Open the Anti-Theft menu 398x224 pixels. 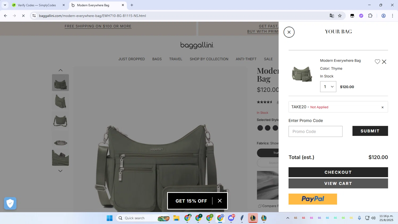[246, 59]
